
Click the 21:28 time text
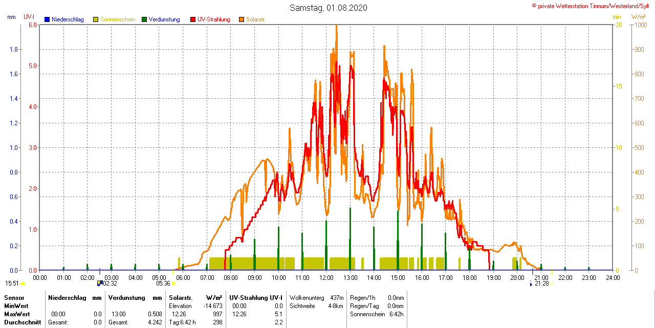(x=542, y=283)
